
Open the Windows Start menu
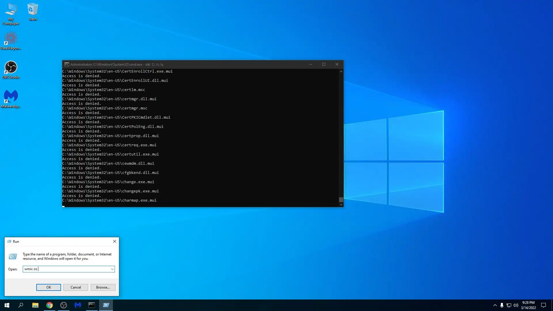click(7, 305)
